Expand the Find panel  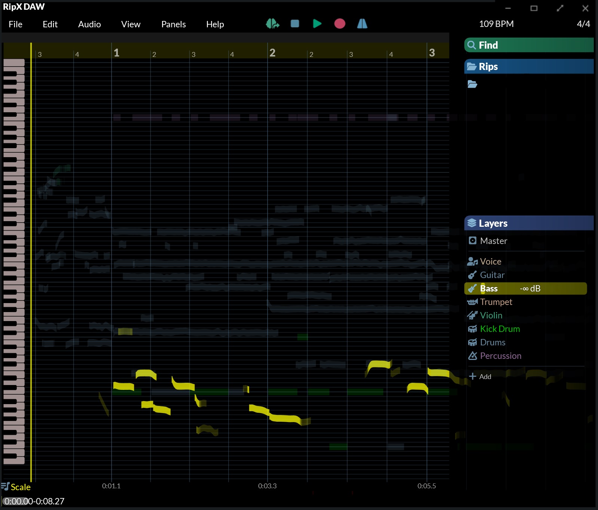tap(528, 45)
